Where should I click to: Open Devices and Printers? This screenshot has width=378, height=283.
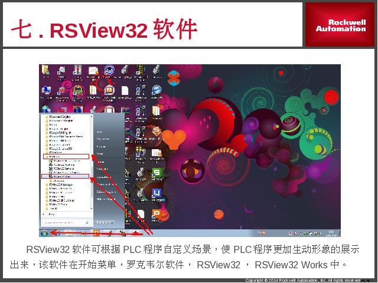tap(106, 184)
